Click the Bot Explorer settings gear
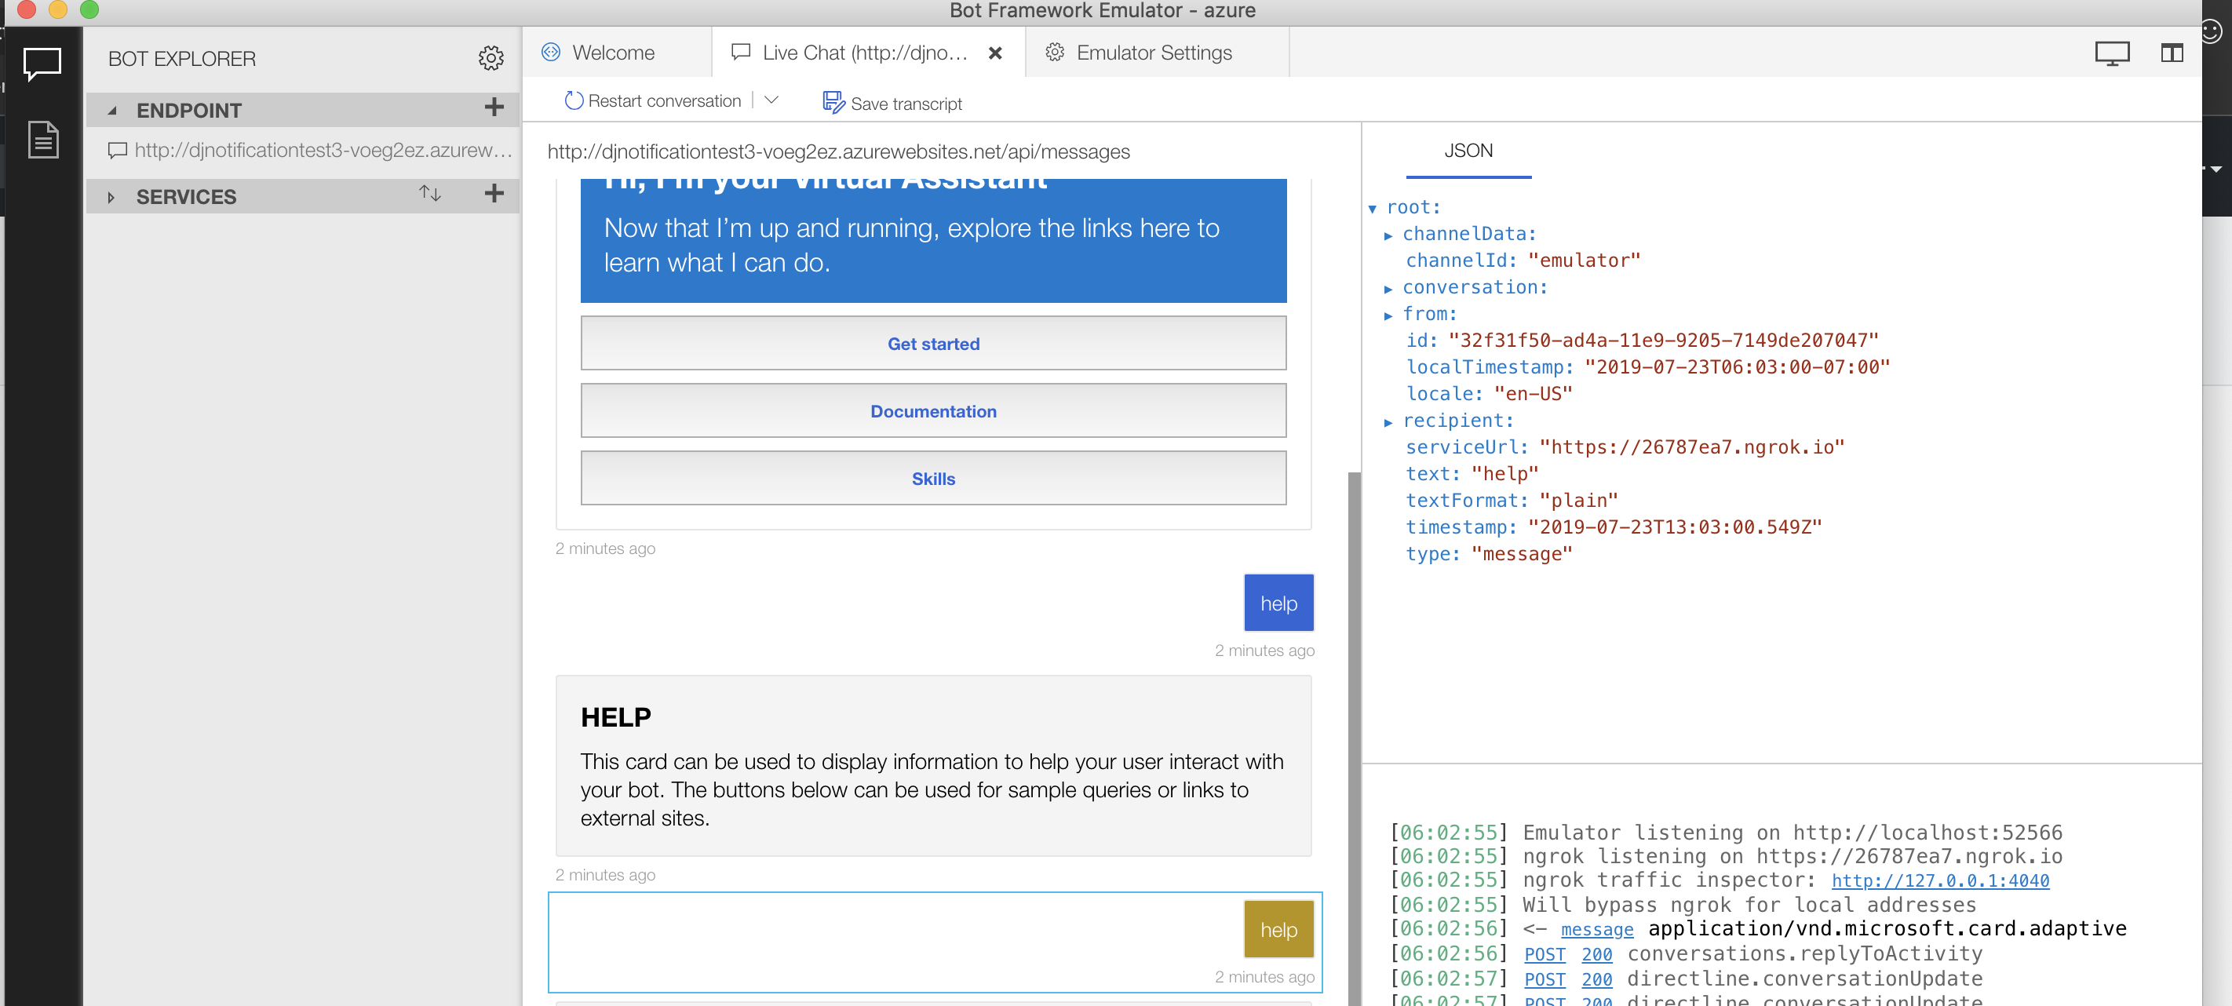Image resolution: width=2232 pixels, height=1006 pixels. click(x=491, y=59)
